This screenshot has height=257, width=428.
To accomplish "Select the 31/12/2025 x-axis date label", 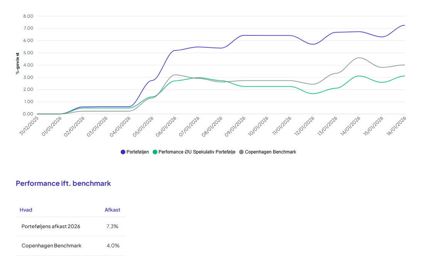I will pyautogui.click(x=30, y=126).
